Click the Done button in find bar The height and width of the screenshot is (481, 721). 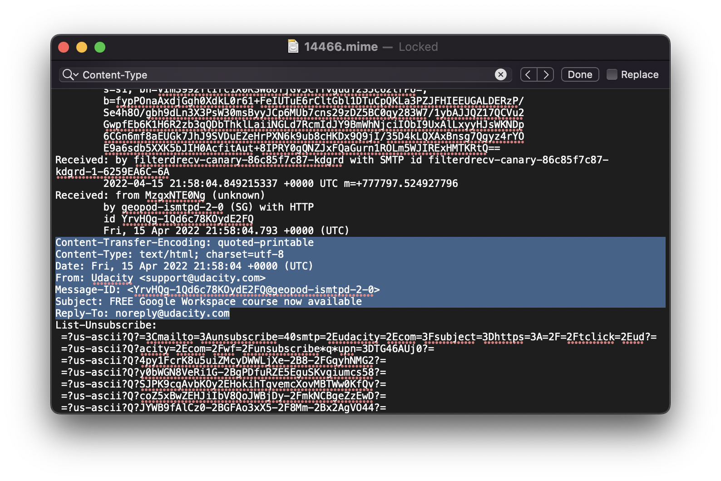point(580,74)
